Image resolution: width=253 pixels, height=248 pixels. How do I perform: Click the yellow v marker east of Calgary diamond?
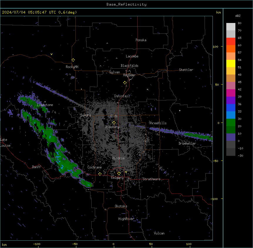click(x=126, y=172)
